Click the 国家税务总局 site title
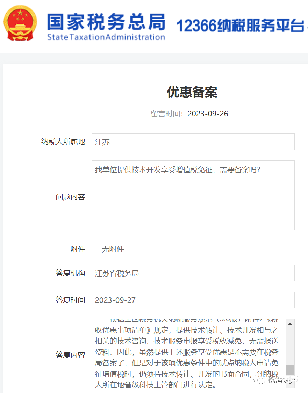This screenshot has width=308, height=393. (x=106, y=22)
